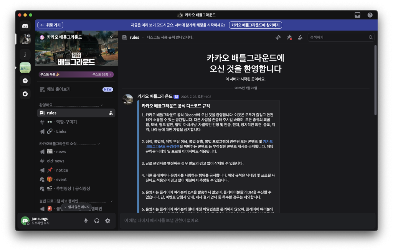Viewport: 393px width, 251px height.
Task: Click the invite people icon on rules channel
Action: 111,113
